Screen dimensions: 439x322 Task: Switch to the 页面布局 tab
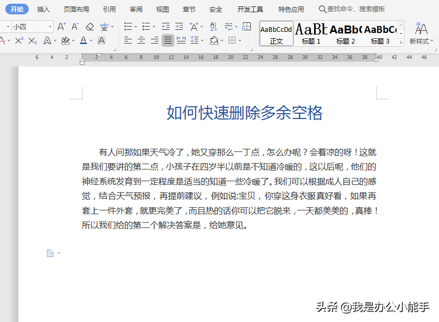[77, 9]
